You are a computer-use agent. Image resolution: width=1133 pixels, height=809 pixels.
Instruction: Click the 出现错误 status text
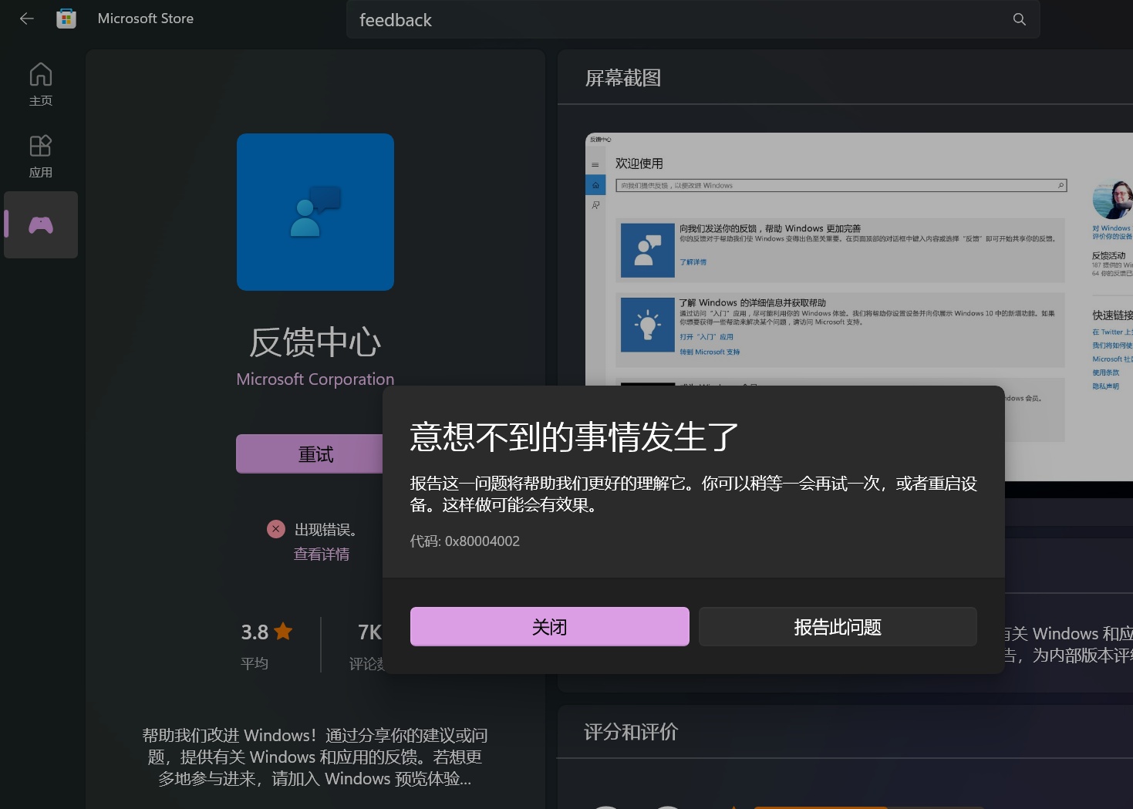click(325, 530)
